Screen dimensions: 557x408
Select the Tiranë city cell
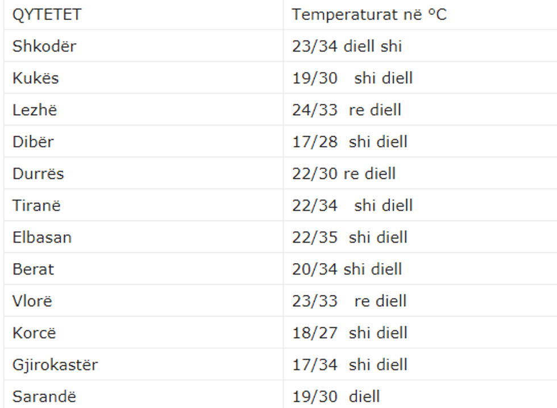(x=36, y=205)
